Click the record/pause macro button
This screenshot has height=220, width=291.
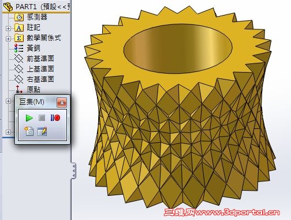55,118
